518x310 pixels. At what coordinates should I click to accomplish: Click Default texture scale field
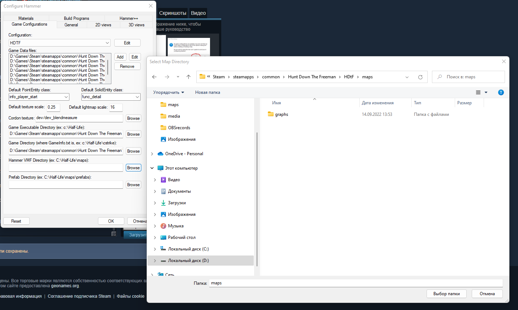[x=53, y=107]
